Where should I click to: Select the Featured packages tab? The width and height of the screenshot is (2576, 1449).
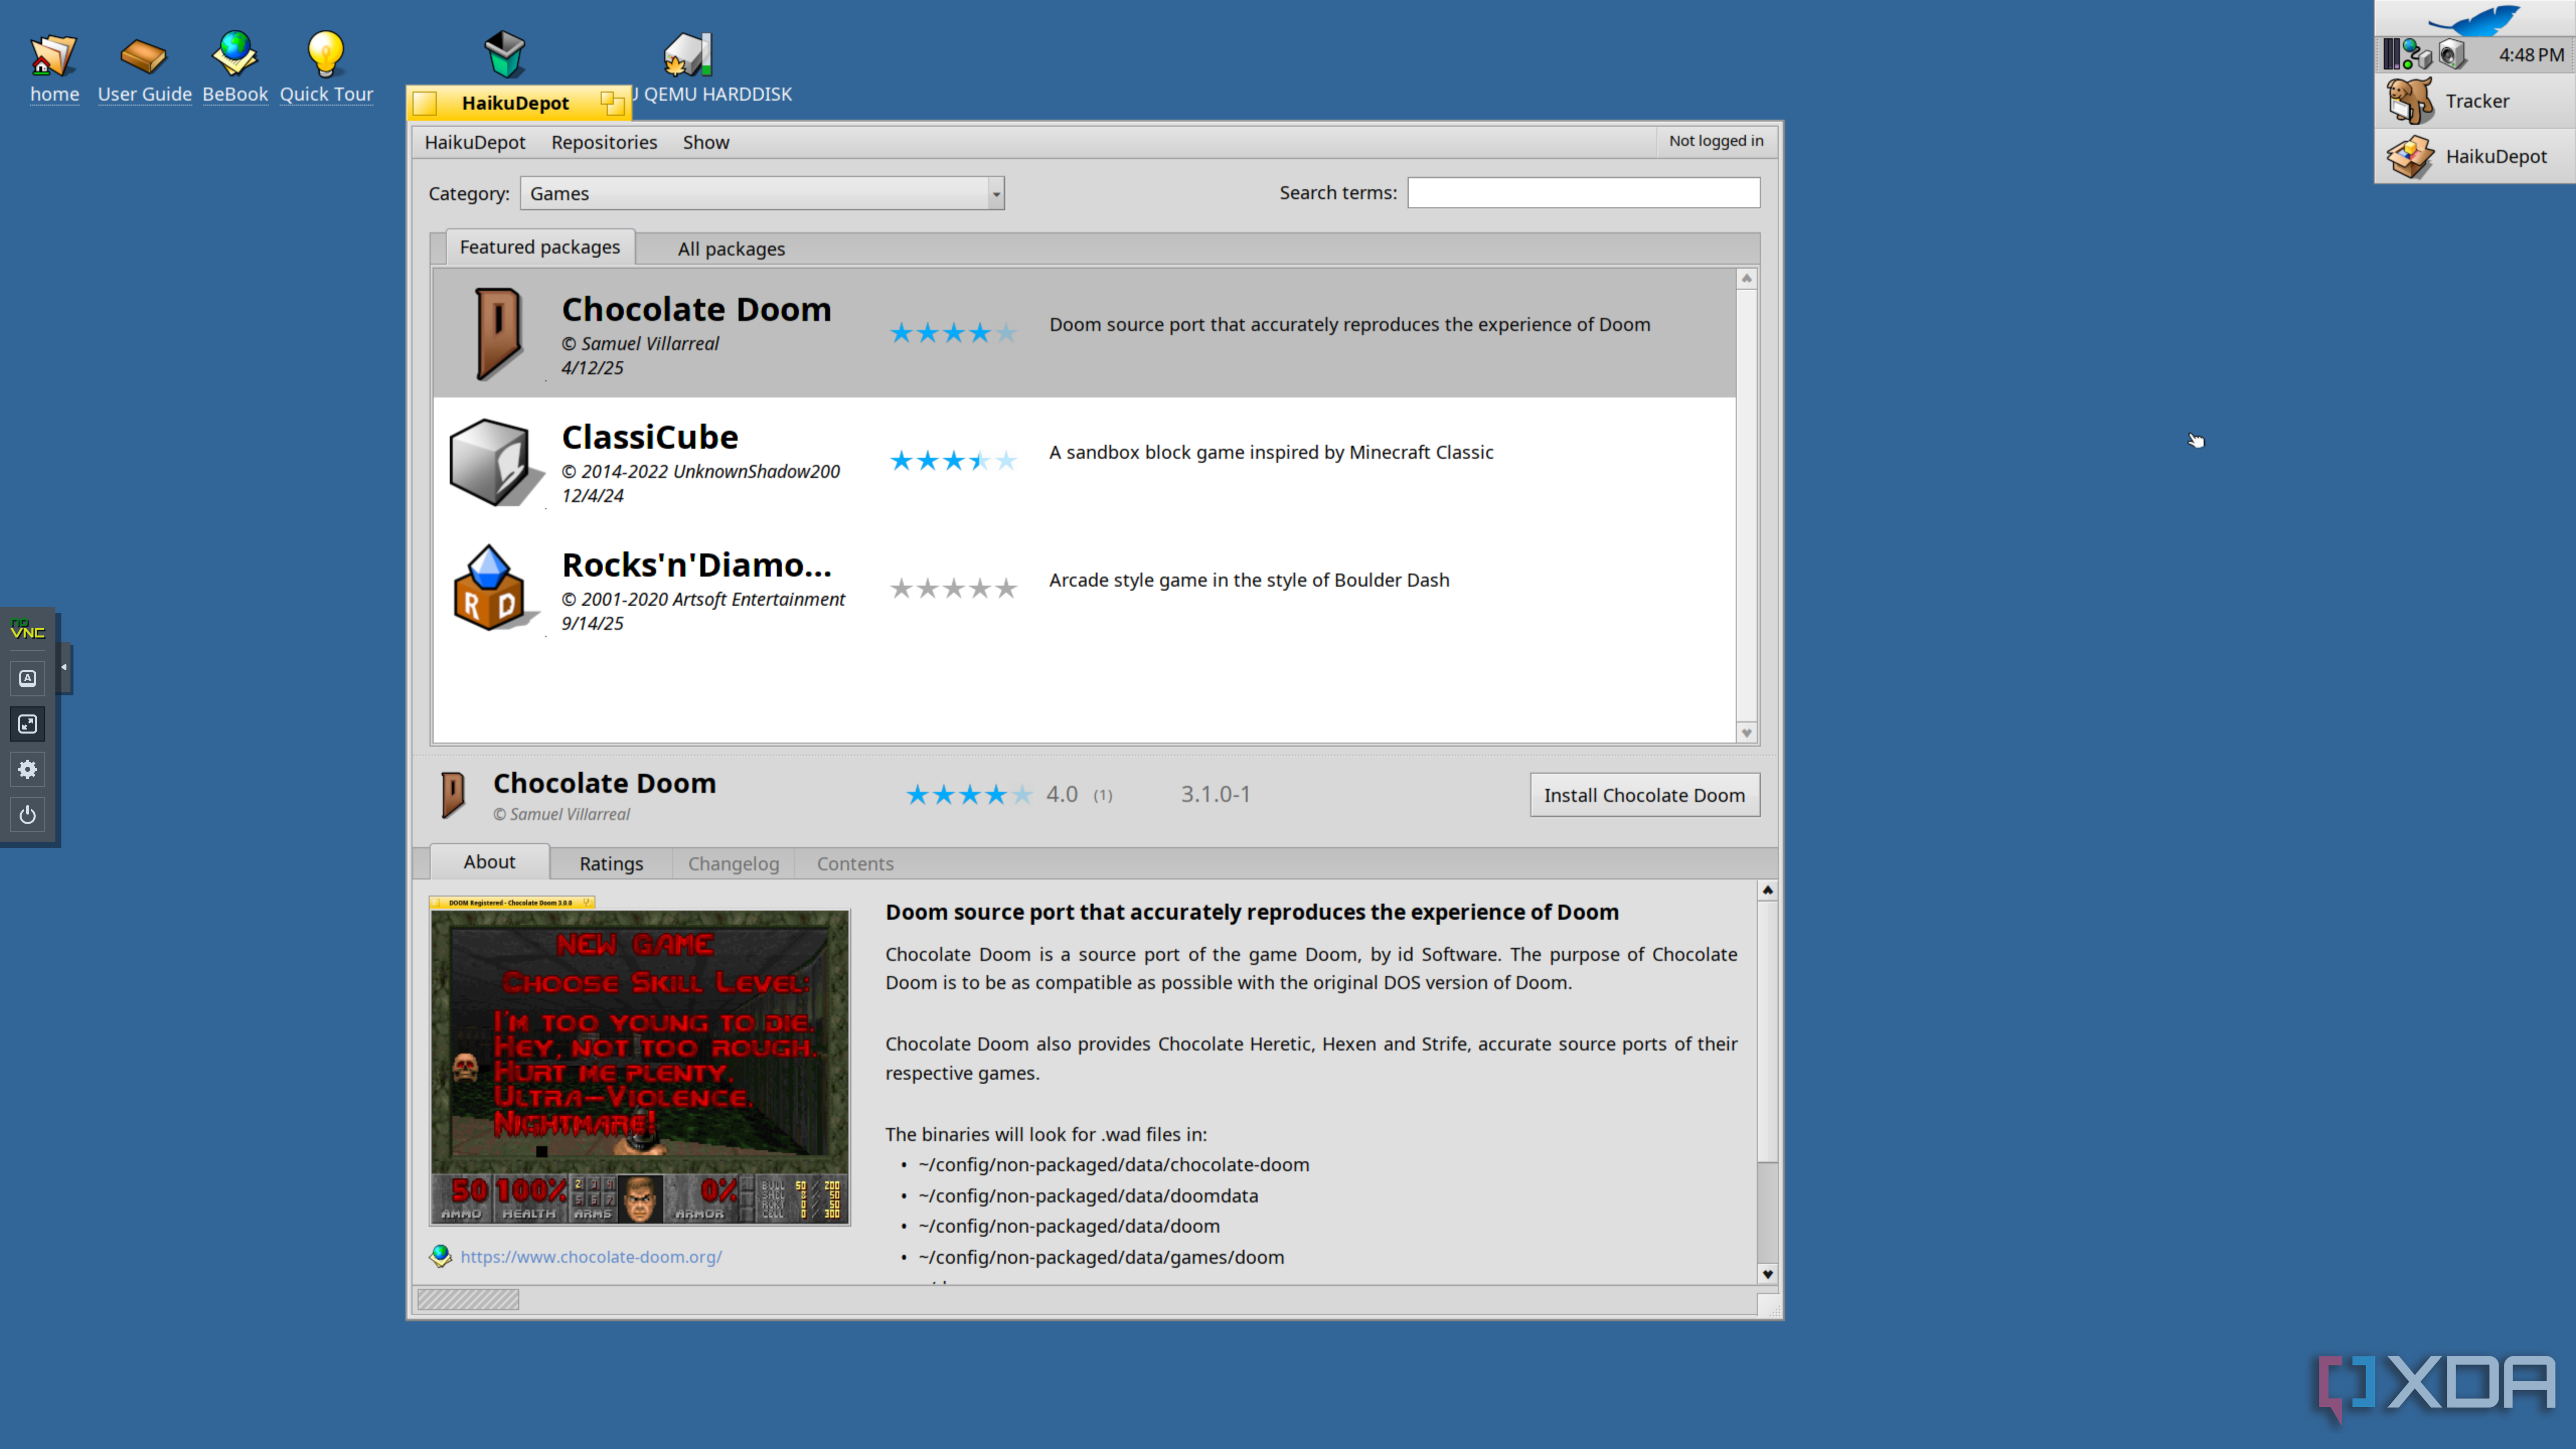coord(539,247)
